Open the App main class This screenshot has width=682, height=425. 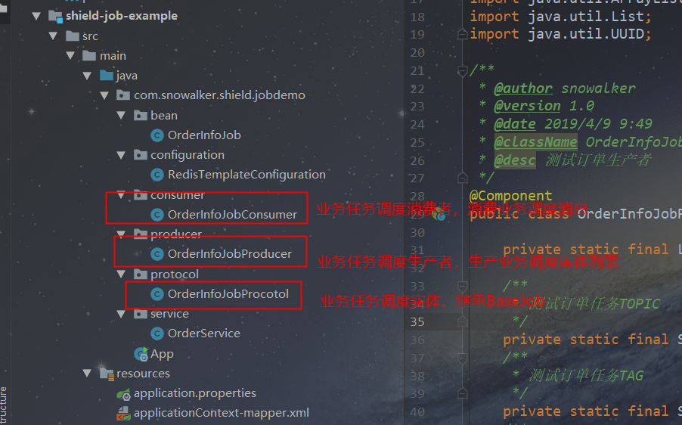163,354
